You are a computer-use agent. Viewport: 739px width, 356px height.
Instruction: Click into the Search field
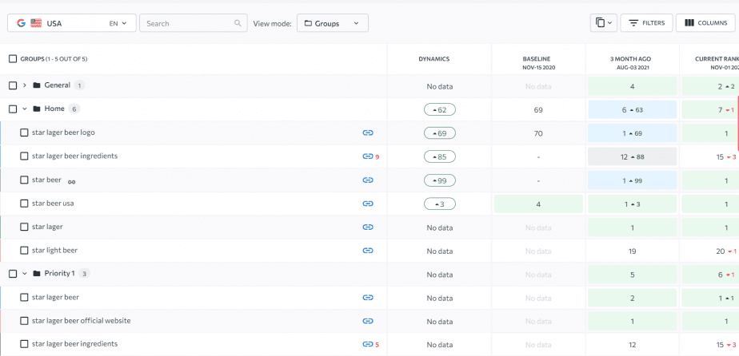[x=194, y=23]
